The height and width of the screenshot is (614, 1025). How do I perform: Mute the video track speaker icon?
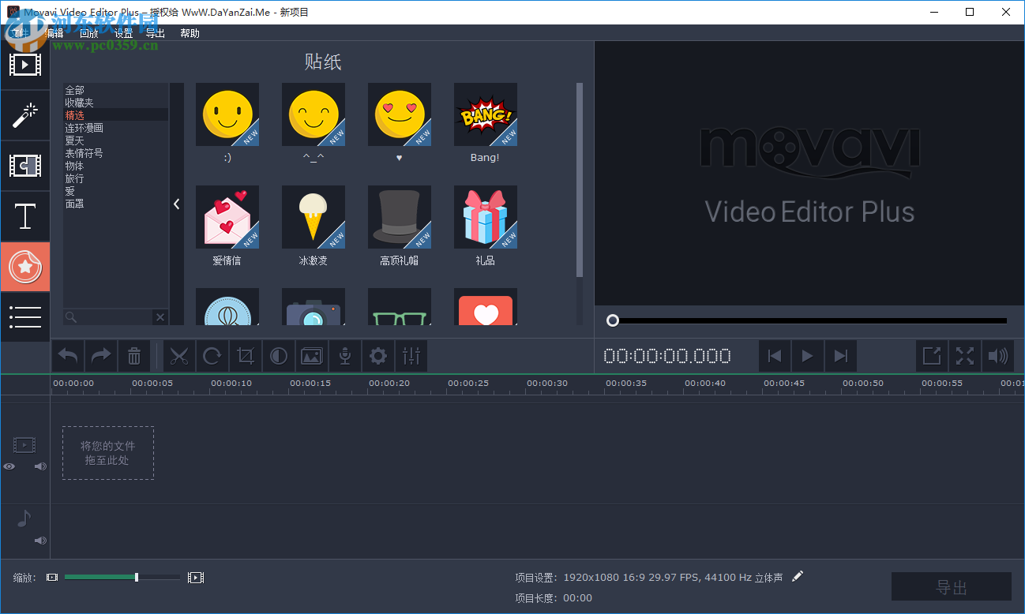39,466
